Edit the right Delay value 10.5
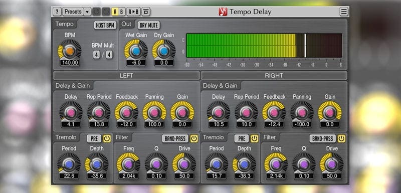401x193 pixels. [219, 124]
